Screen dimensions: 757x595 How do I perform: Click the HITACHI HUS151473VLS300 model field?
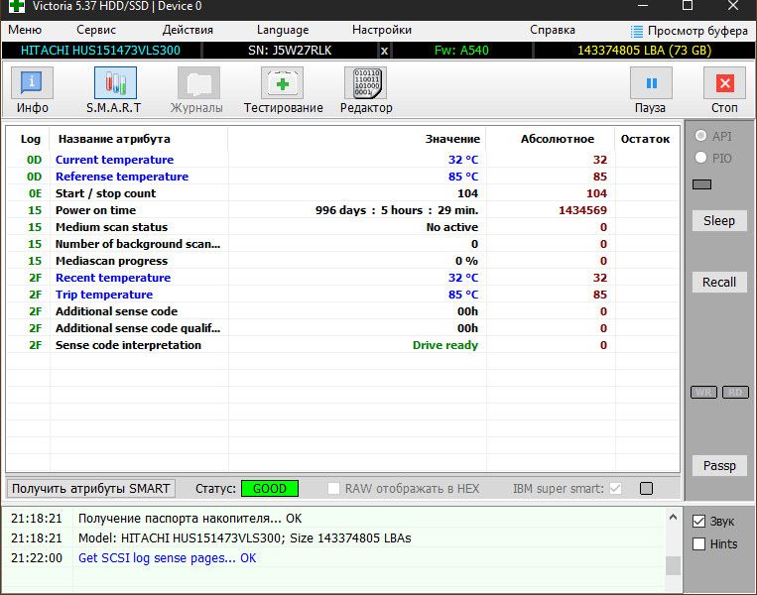[x=100, y=51]
